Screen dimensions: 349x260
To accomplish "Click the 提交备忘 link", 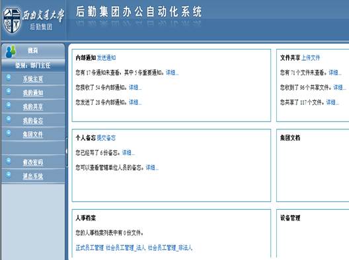I will pyautogui.click(x=106, y=138).
